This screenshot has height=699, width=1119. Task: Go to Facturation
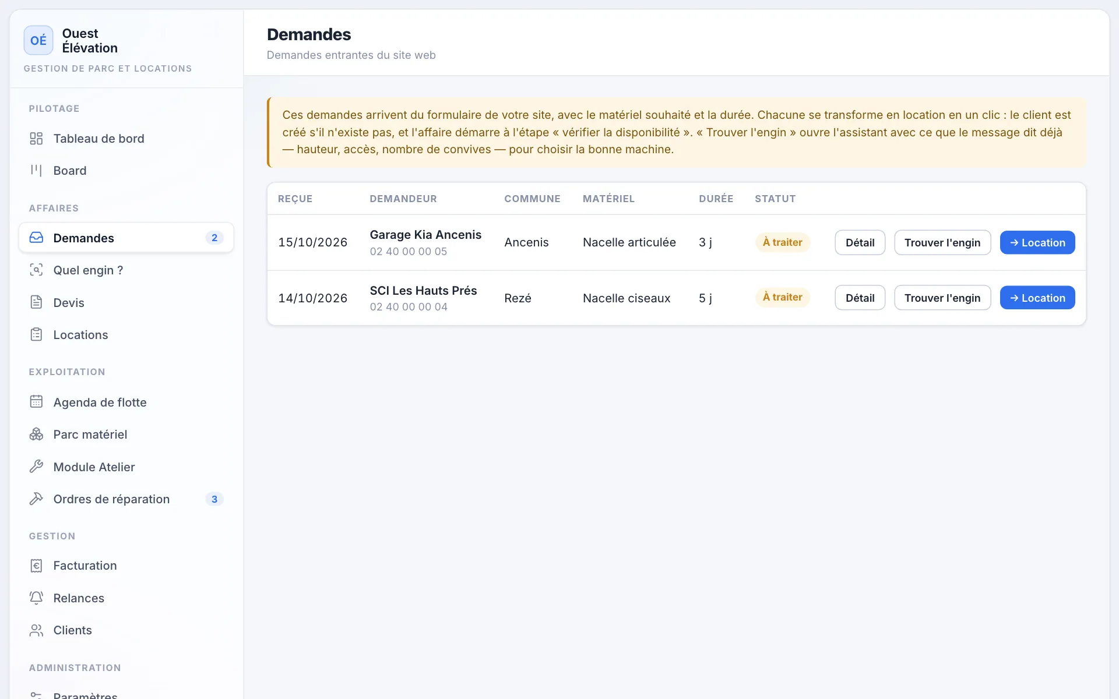126,566
